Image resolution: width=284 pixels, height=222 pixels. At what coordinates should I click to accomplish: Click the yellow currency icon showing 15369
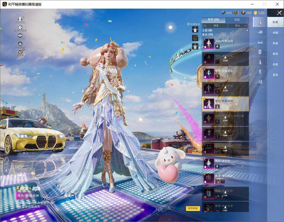(255, 13)
